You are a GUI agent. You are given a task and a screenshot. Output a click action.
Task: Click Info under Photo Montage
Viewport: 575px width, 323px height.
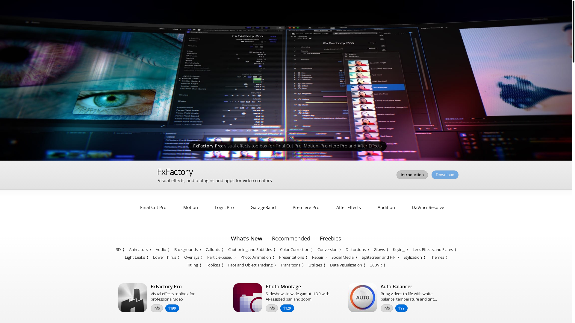coord(272,308)
